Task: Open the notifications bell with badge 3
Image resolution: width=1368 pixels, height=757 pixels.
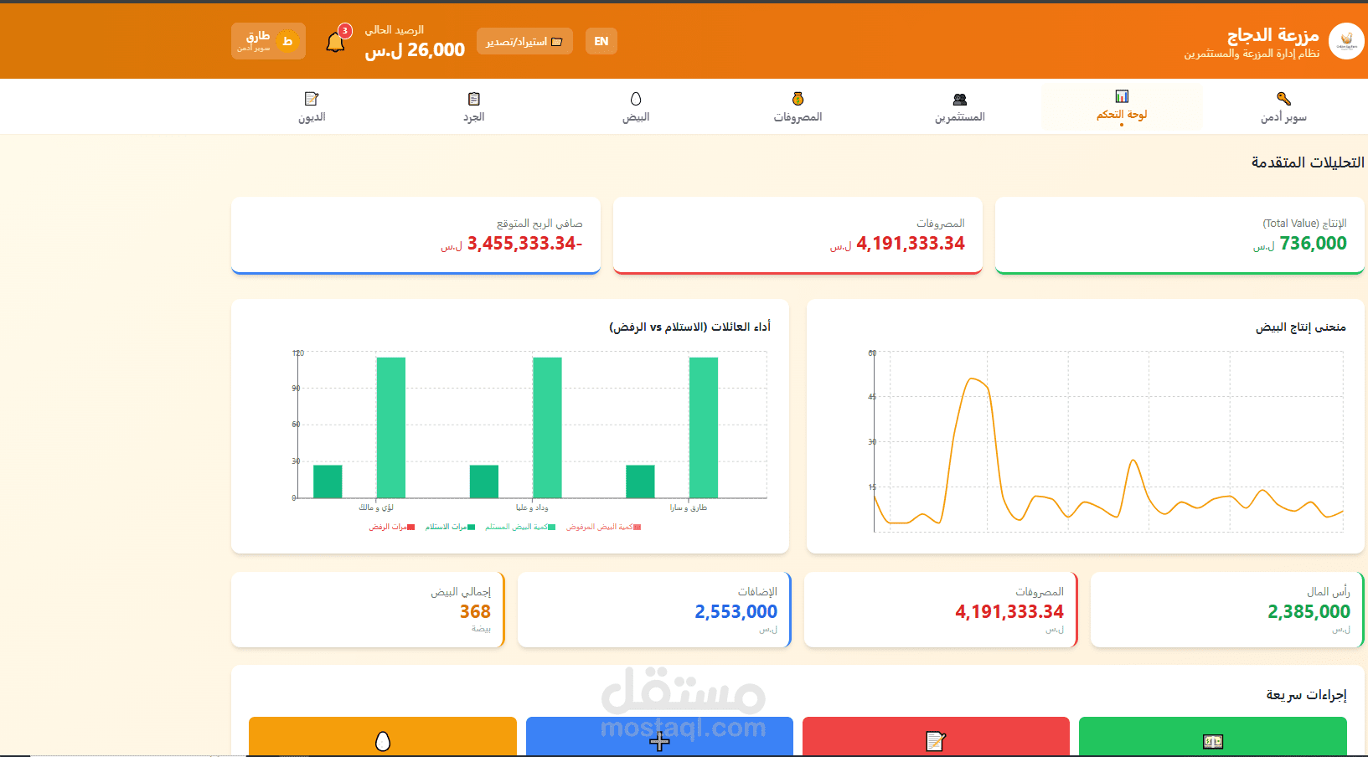Action: point(336,42)
